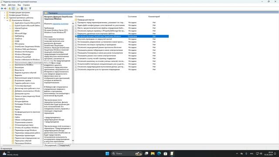Screen dimensions: 279x157
Task: Click the description pane scroll down arrow
Action: pyautogui.click(x=73, y=140)
